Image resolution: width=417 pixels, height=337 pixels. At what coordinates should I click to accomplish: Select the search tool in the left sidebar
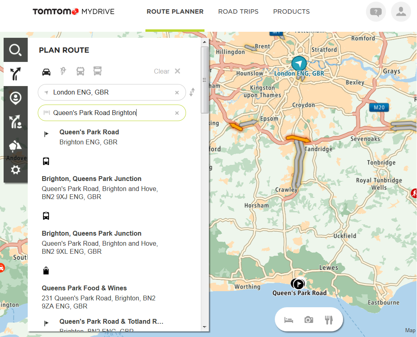(x=15, y=50)
